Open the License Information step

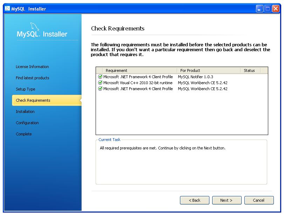click(32, 67)
